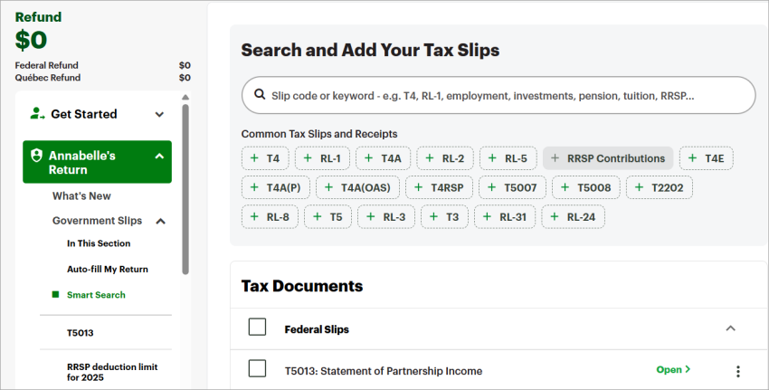The width and height of the screenshot is (769, 390).
Task: Click the slip code search field
Action: 498,95
